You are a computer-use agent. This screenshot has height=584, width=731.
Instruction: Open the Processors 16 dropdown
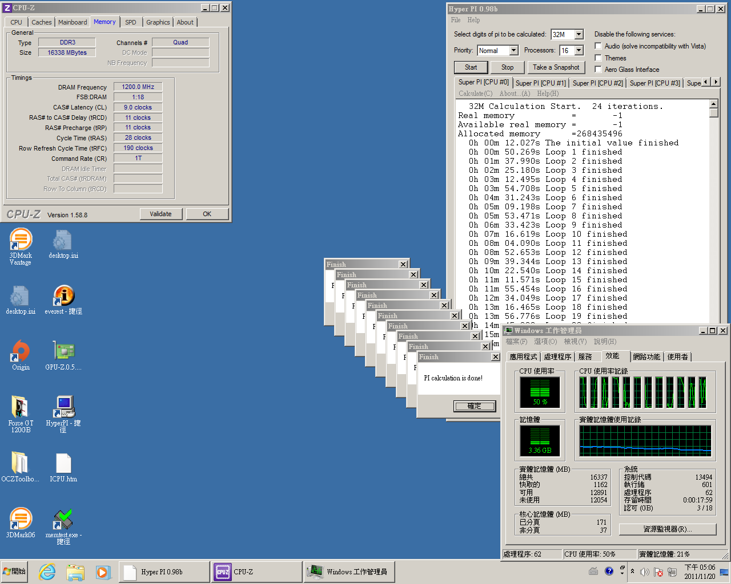coord(579,50)
